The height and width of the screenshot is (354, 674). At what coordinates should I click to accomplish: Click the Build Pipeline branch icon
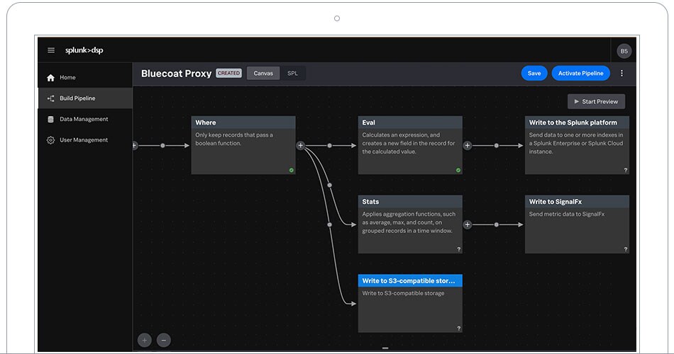click(50, 98)
